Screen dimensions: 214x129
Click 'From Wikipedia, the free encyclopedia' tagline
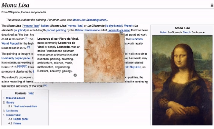24,12
